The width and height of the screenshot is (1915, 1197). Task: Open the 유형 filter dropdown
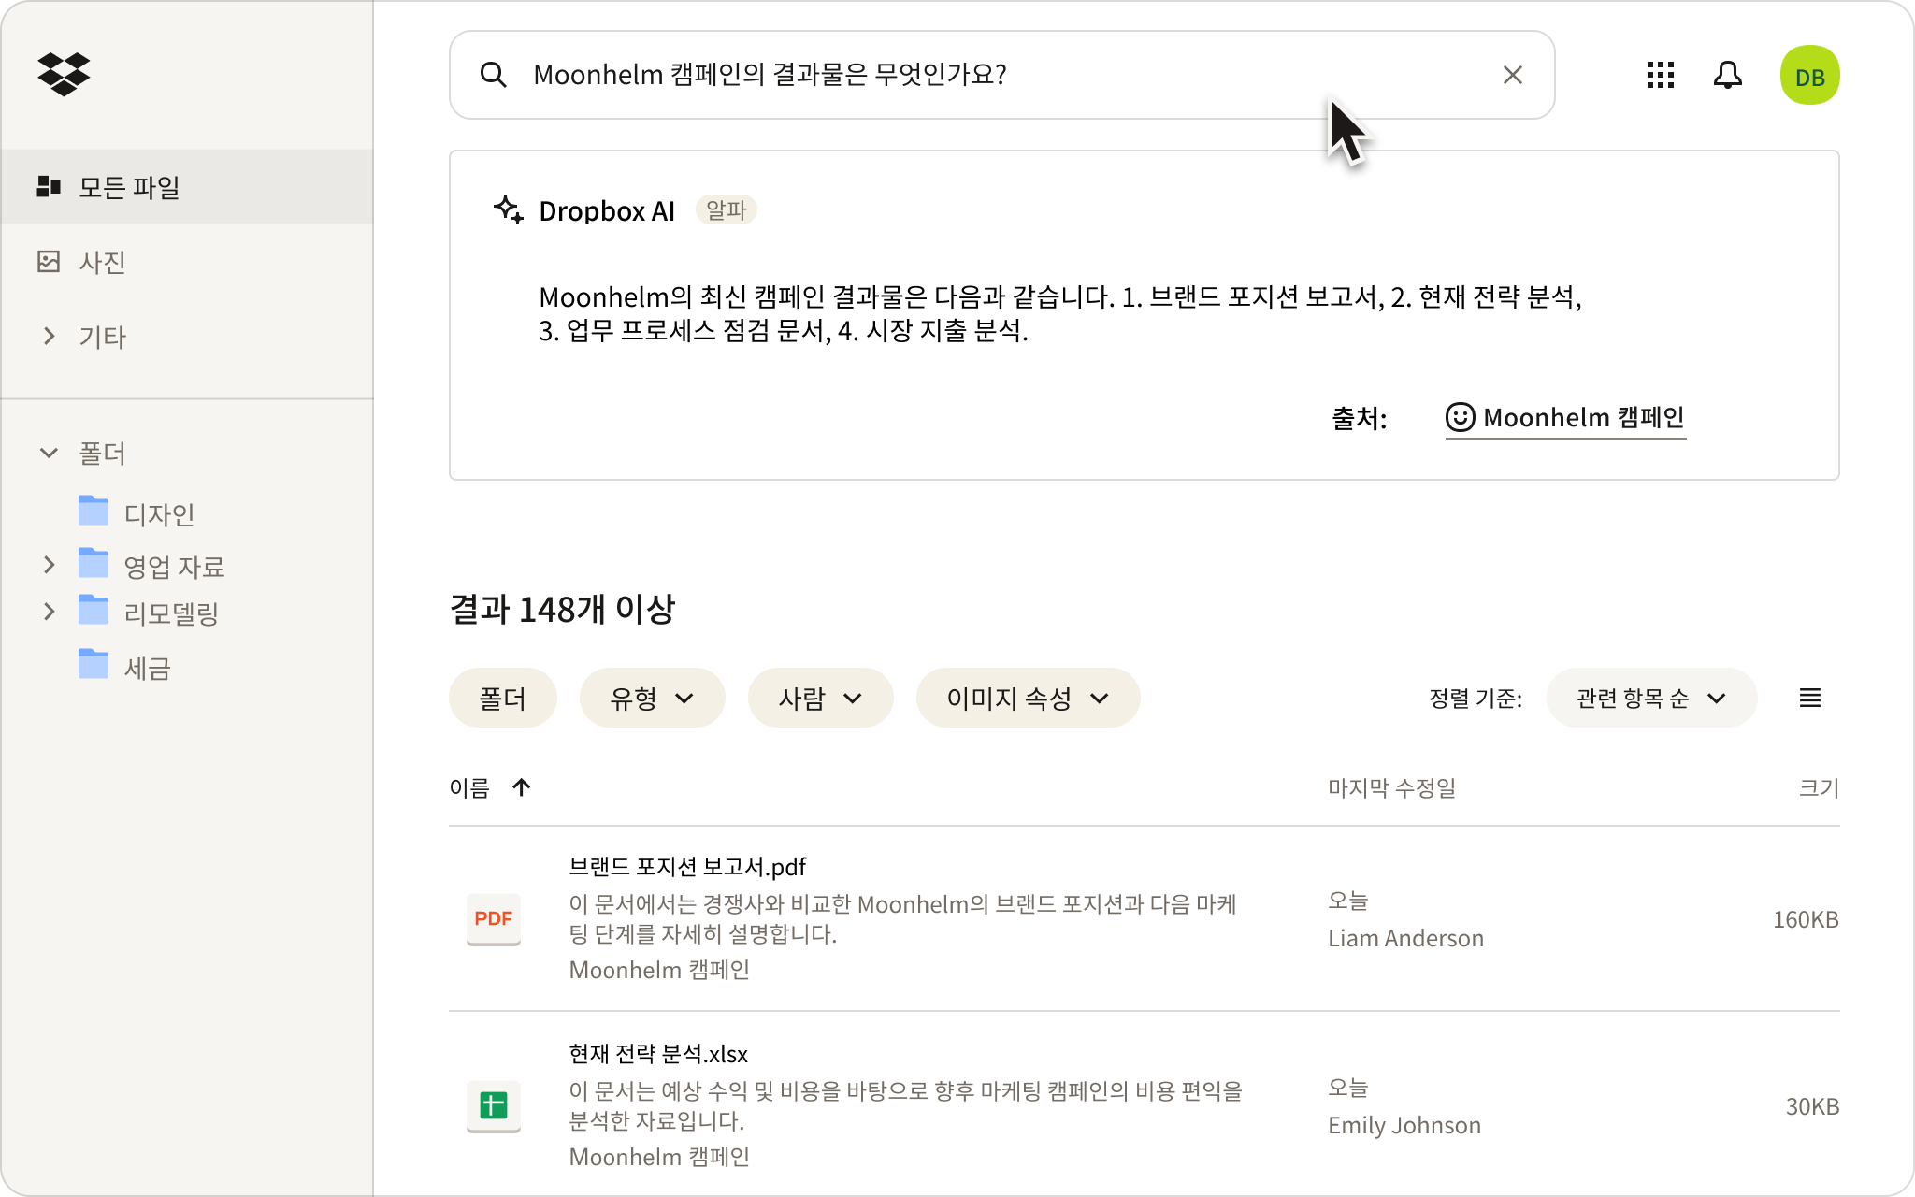coord(652,698)
